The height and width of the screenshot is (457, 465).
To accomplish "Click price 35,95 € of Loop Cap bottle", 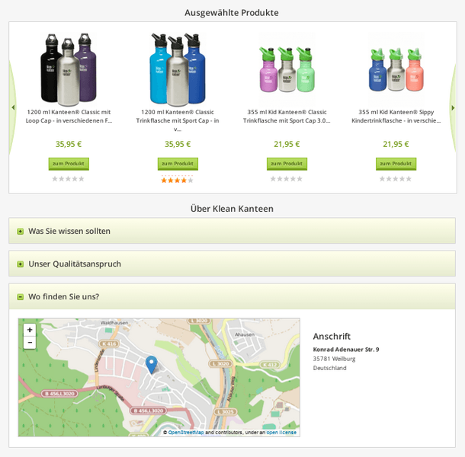I will coord(69,144).
